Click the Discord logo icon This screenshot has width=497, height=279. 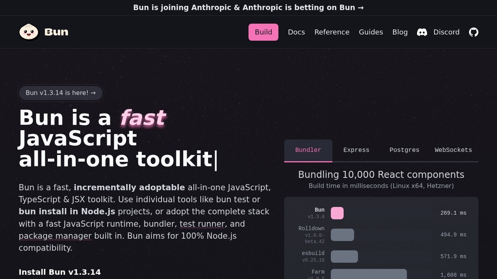[x=422, y=32]
